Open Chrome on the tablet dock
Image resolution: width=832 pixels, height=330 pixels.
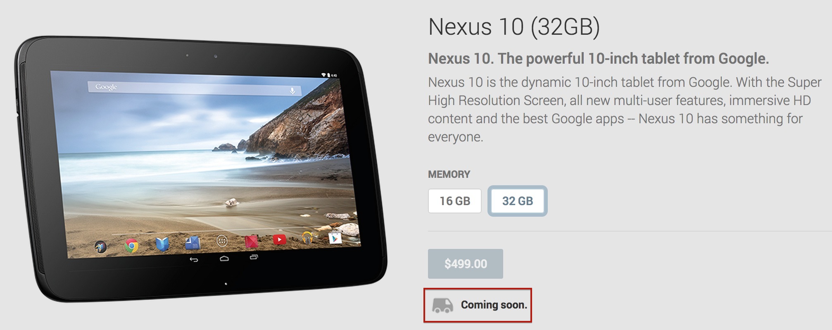(131, 246)
